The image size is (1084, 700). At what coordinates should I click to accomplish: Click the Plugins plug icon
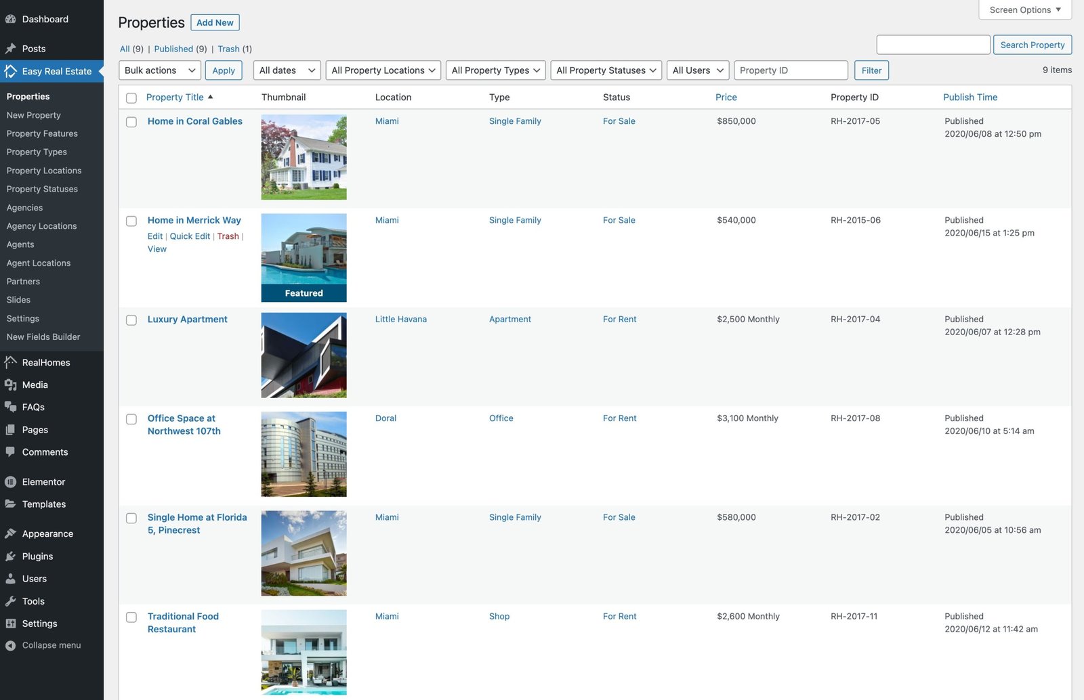(10, 556)
